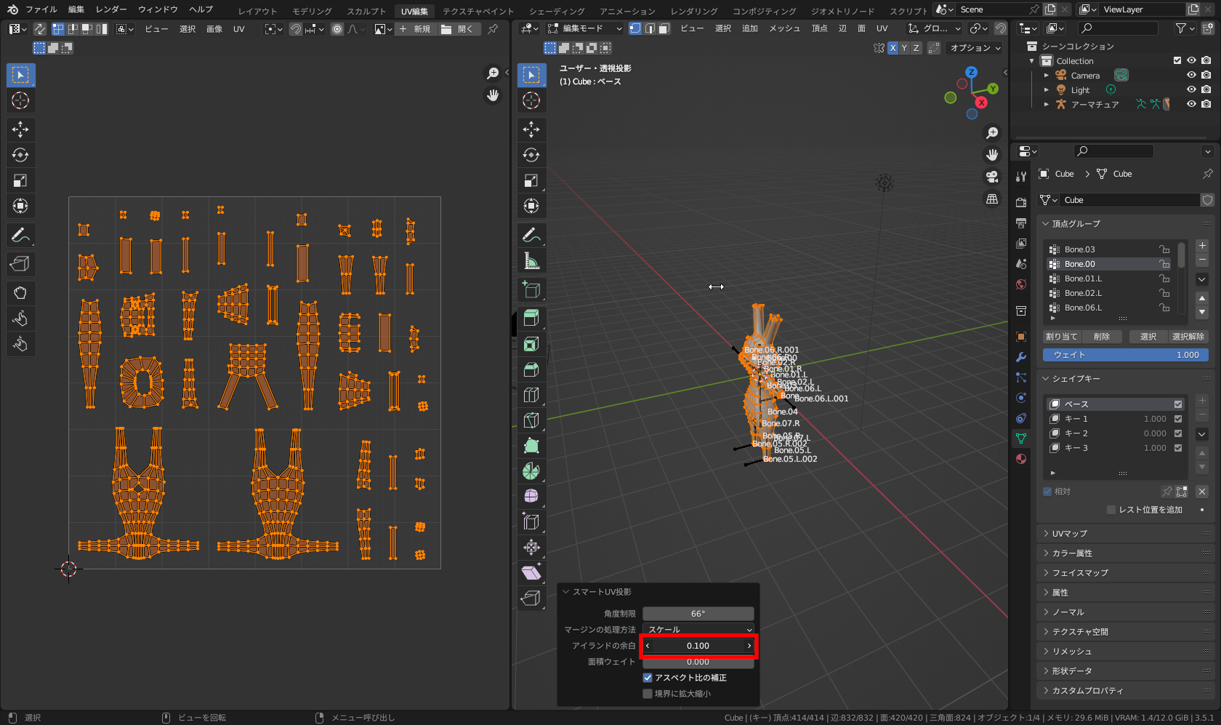Select the Move tool in the UV editor toolbar
Screen dimensions: 1221x725
20,129
